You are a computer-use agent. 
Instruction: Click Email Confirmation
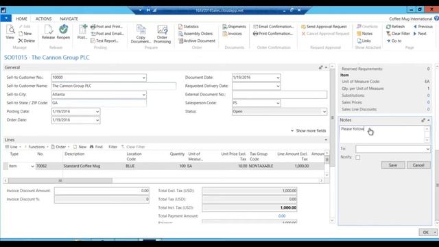[x=274, y=27]
